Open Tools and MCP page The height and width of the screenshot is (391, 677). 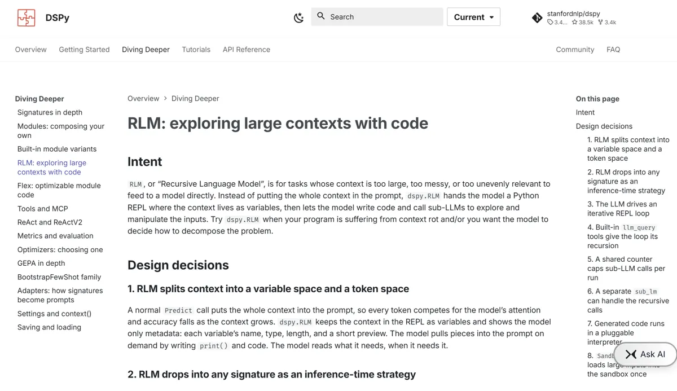[43, 208]
